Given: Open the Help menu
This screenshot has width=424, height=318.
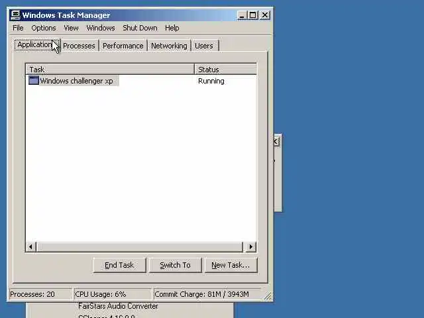Looking at the screenshot, I should coord(172,28).
